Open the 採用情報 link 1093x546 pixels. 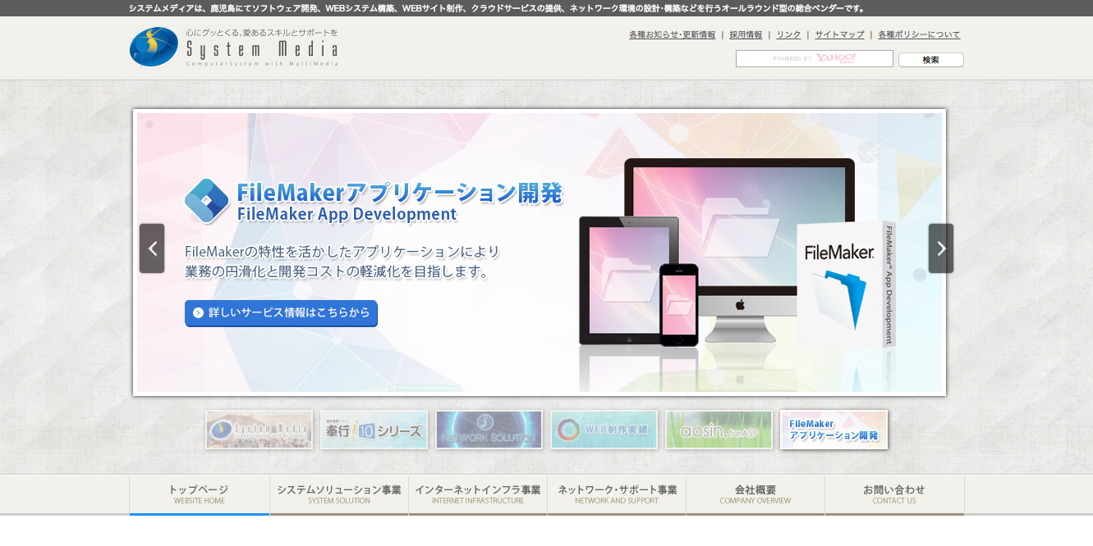[x=746, y=34]
